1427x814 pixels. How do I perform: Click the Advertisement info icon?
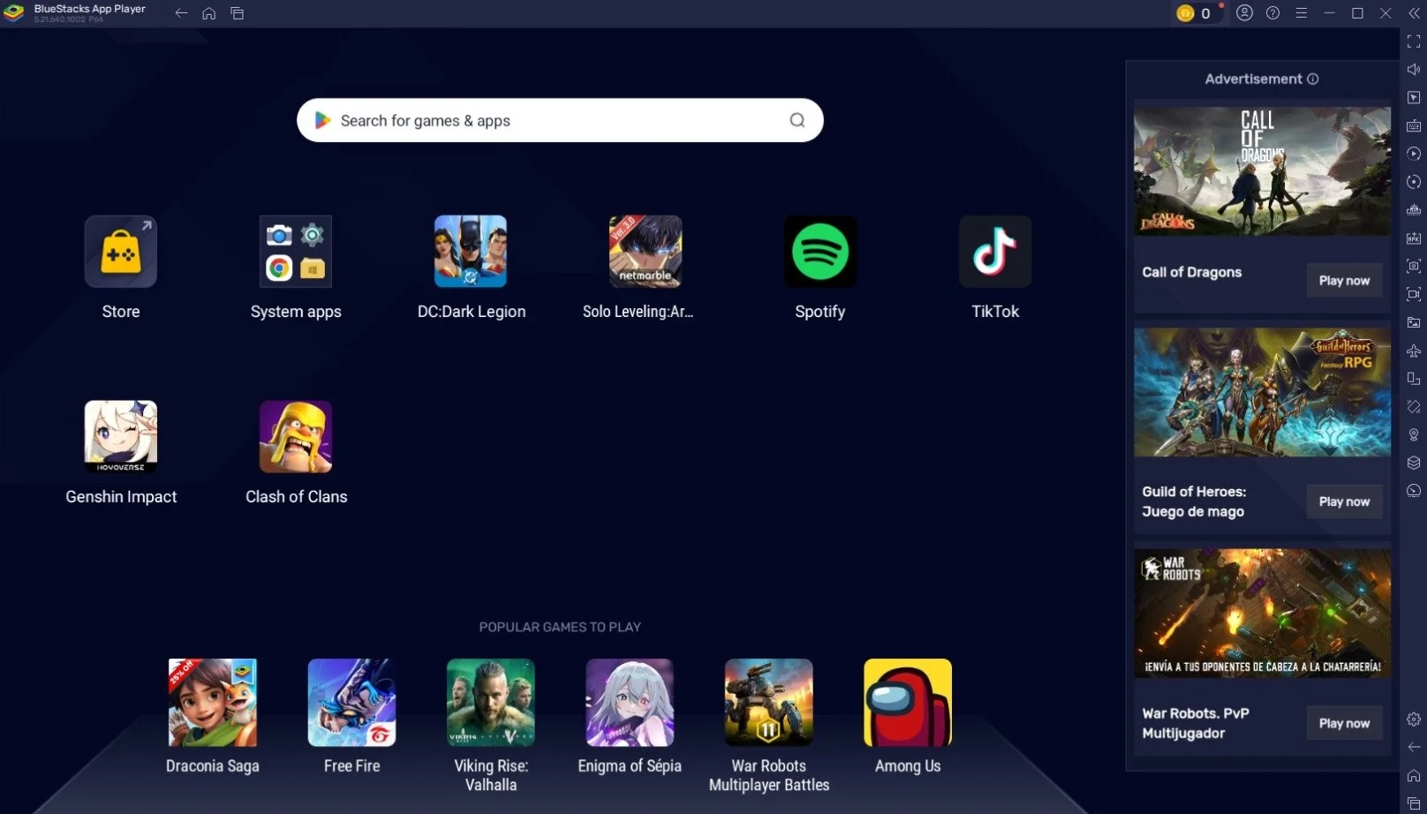pyautogui.click(x=1313, y=79)
